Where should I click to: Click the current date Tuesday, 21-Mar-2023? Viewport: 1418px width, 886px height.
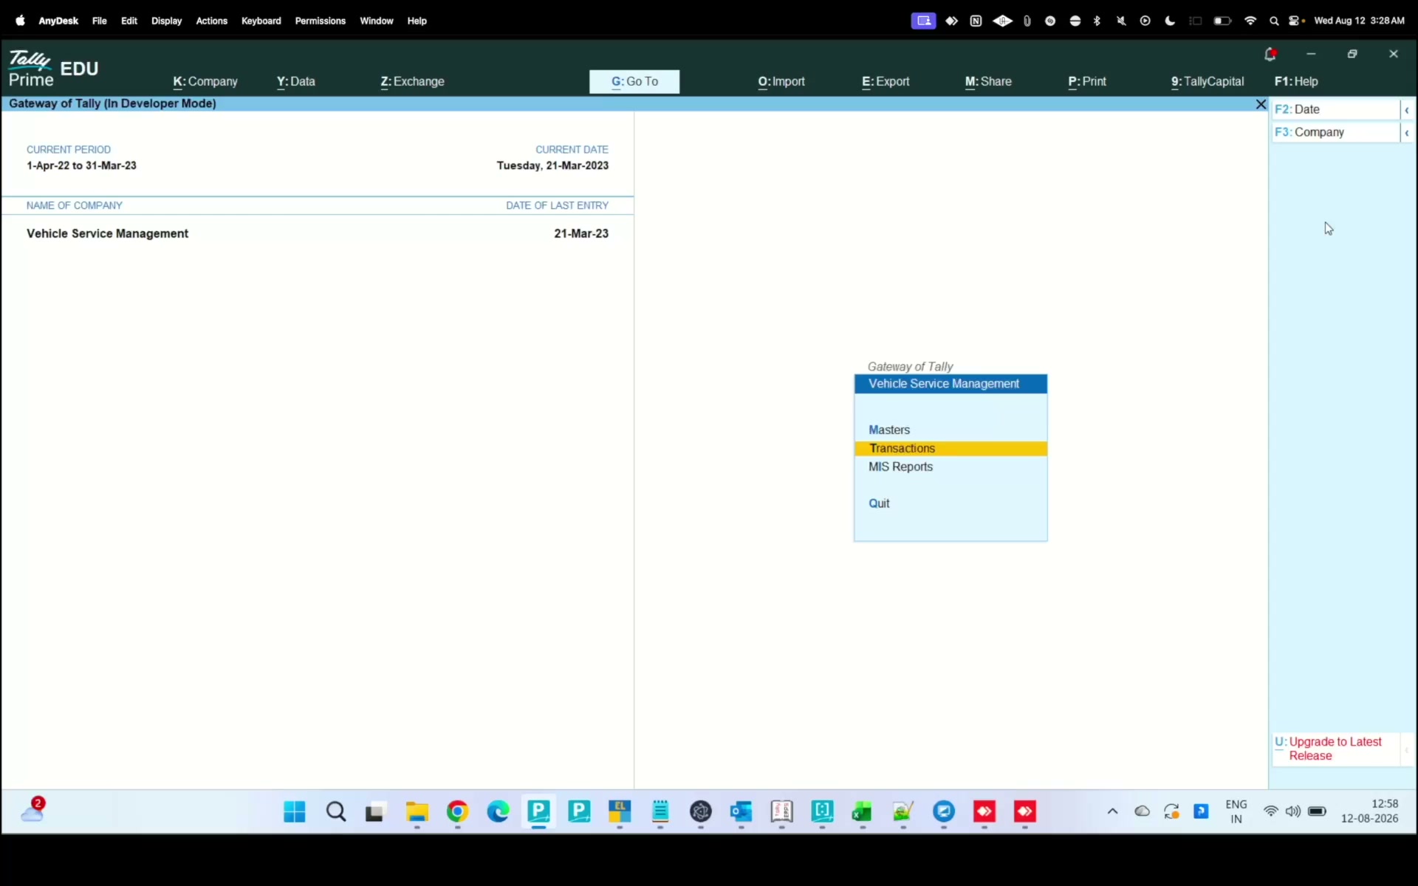[552, 165]
